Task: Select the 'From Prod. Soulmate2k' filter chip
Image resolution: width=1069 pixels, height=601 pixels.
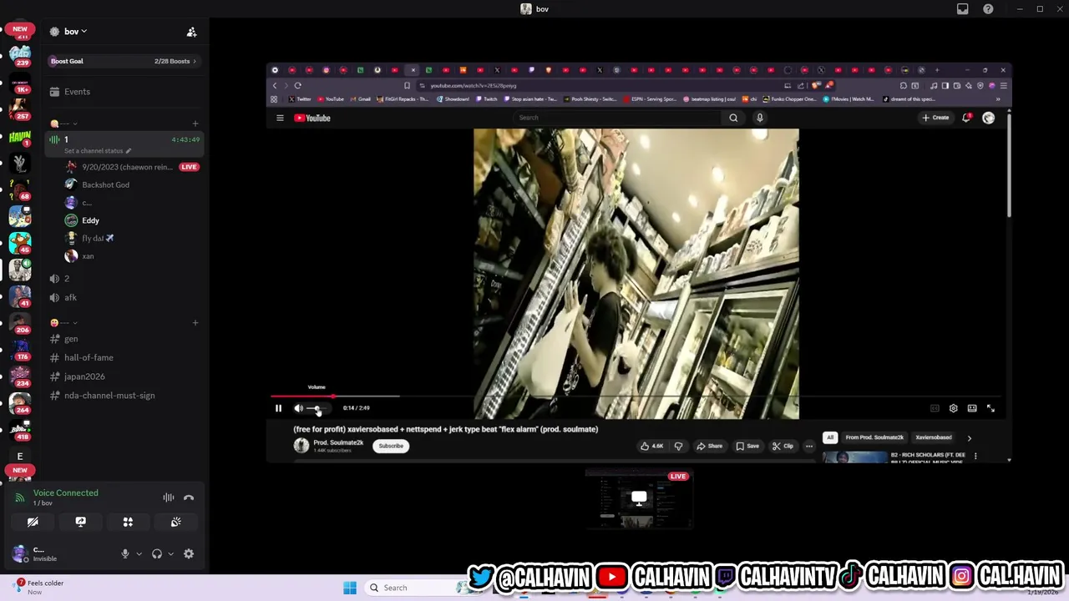Action: (x=874, y=437)
